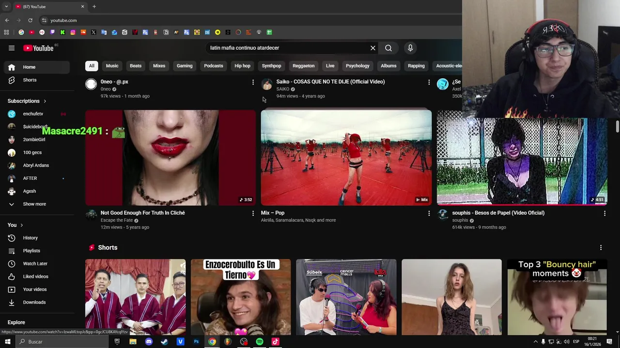Screen dimensions: 620x348
Task: Select the Live filter chip
Action: point(330,66)
